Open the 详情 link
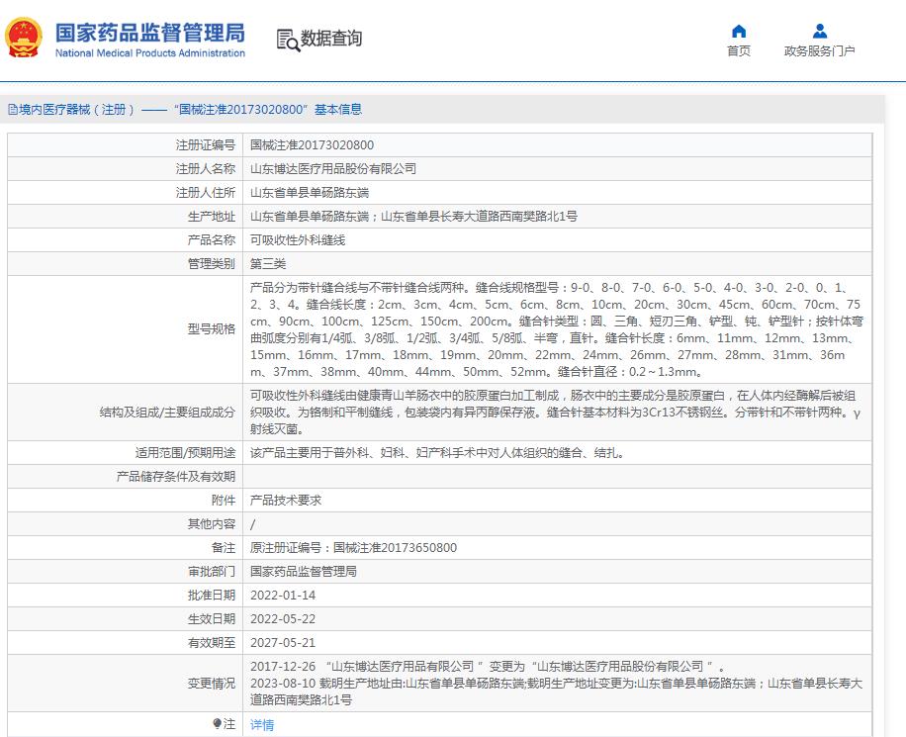This screenshot has width=906, height=737. (x=262, y=724)
